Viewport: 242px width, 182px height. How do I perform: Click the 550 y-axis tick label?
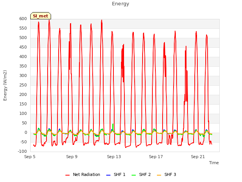coord(23,28)
